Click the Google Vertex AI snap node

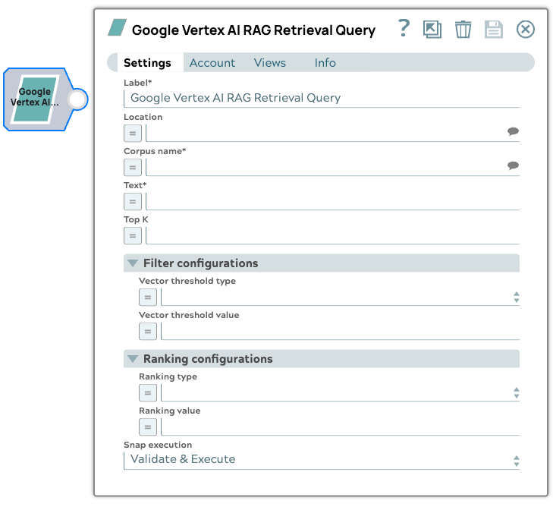[35, 99]
